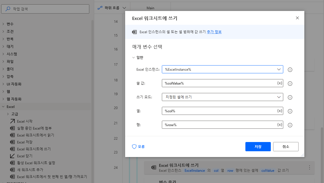Screen dimensions: 324x183
Task: Click the info icon next to 쓰기 모드
Action: pos(290,97)
